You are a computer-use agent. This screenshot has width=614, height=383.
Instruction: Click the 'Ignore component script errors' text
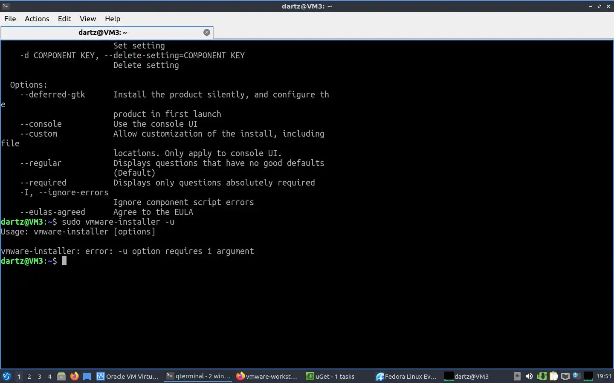[x=184, y=202]
